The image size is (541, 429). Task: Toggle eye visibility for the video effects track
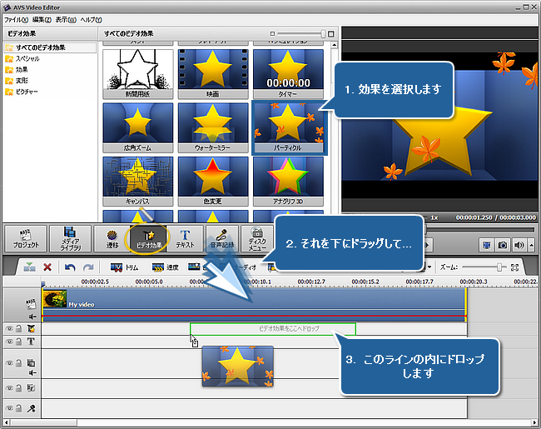coord(9,329)
